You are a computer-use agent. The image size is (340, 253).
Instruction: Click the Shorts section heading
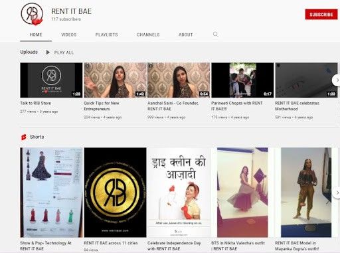(37, 137)
